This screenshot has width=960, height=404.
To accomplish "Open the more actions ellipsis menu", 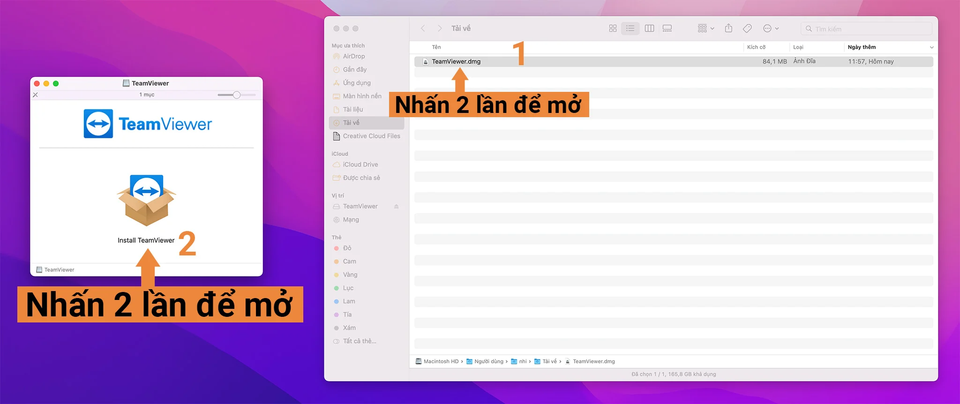I will click(771, 29).
